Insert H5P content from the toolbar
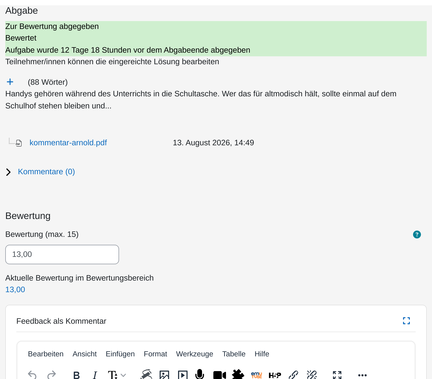This screenshot has height=379, width=432. click(x=275, y=375)
